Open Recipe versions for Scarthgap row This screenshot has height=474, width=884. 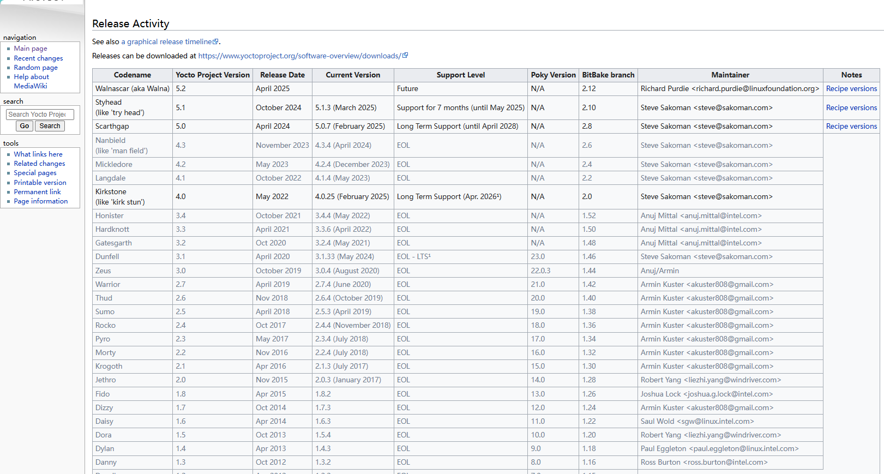click(x=852, y=127)
